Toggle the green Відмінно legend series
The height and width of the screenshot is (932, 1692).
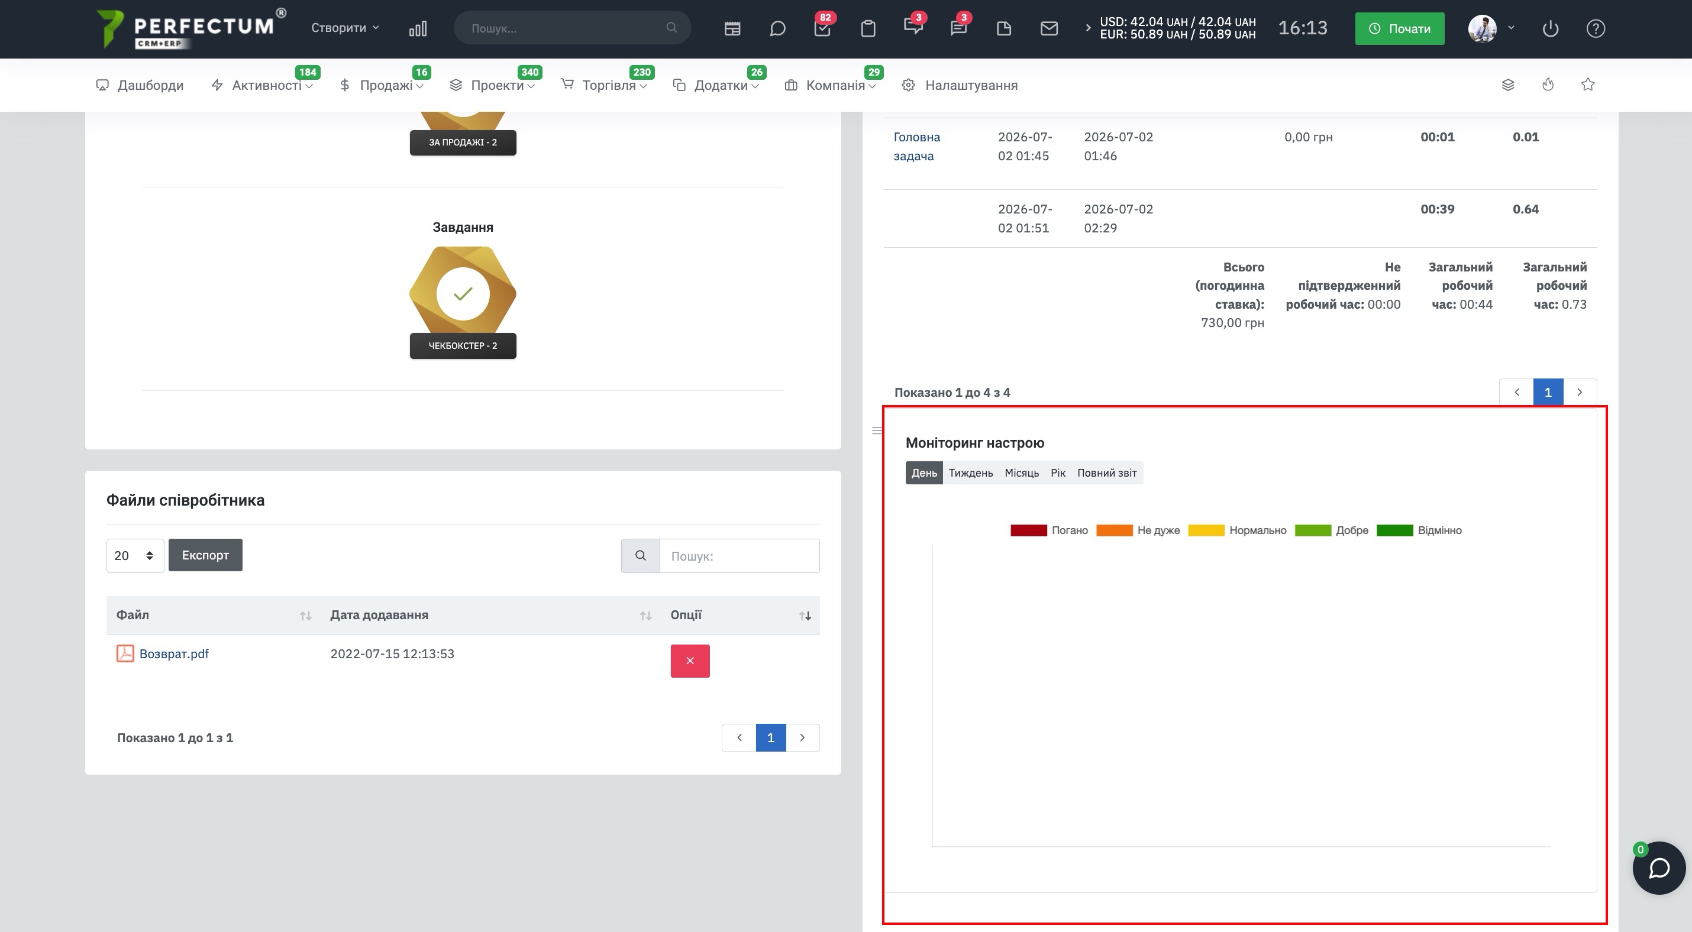(x=1419, y=530)
